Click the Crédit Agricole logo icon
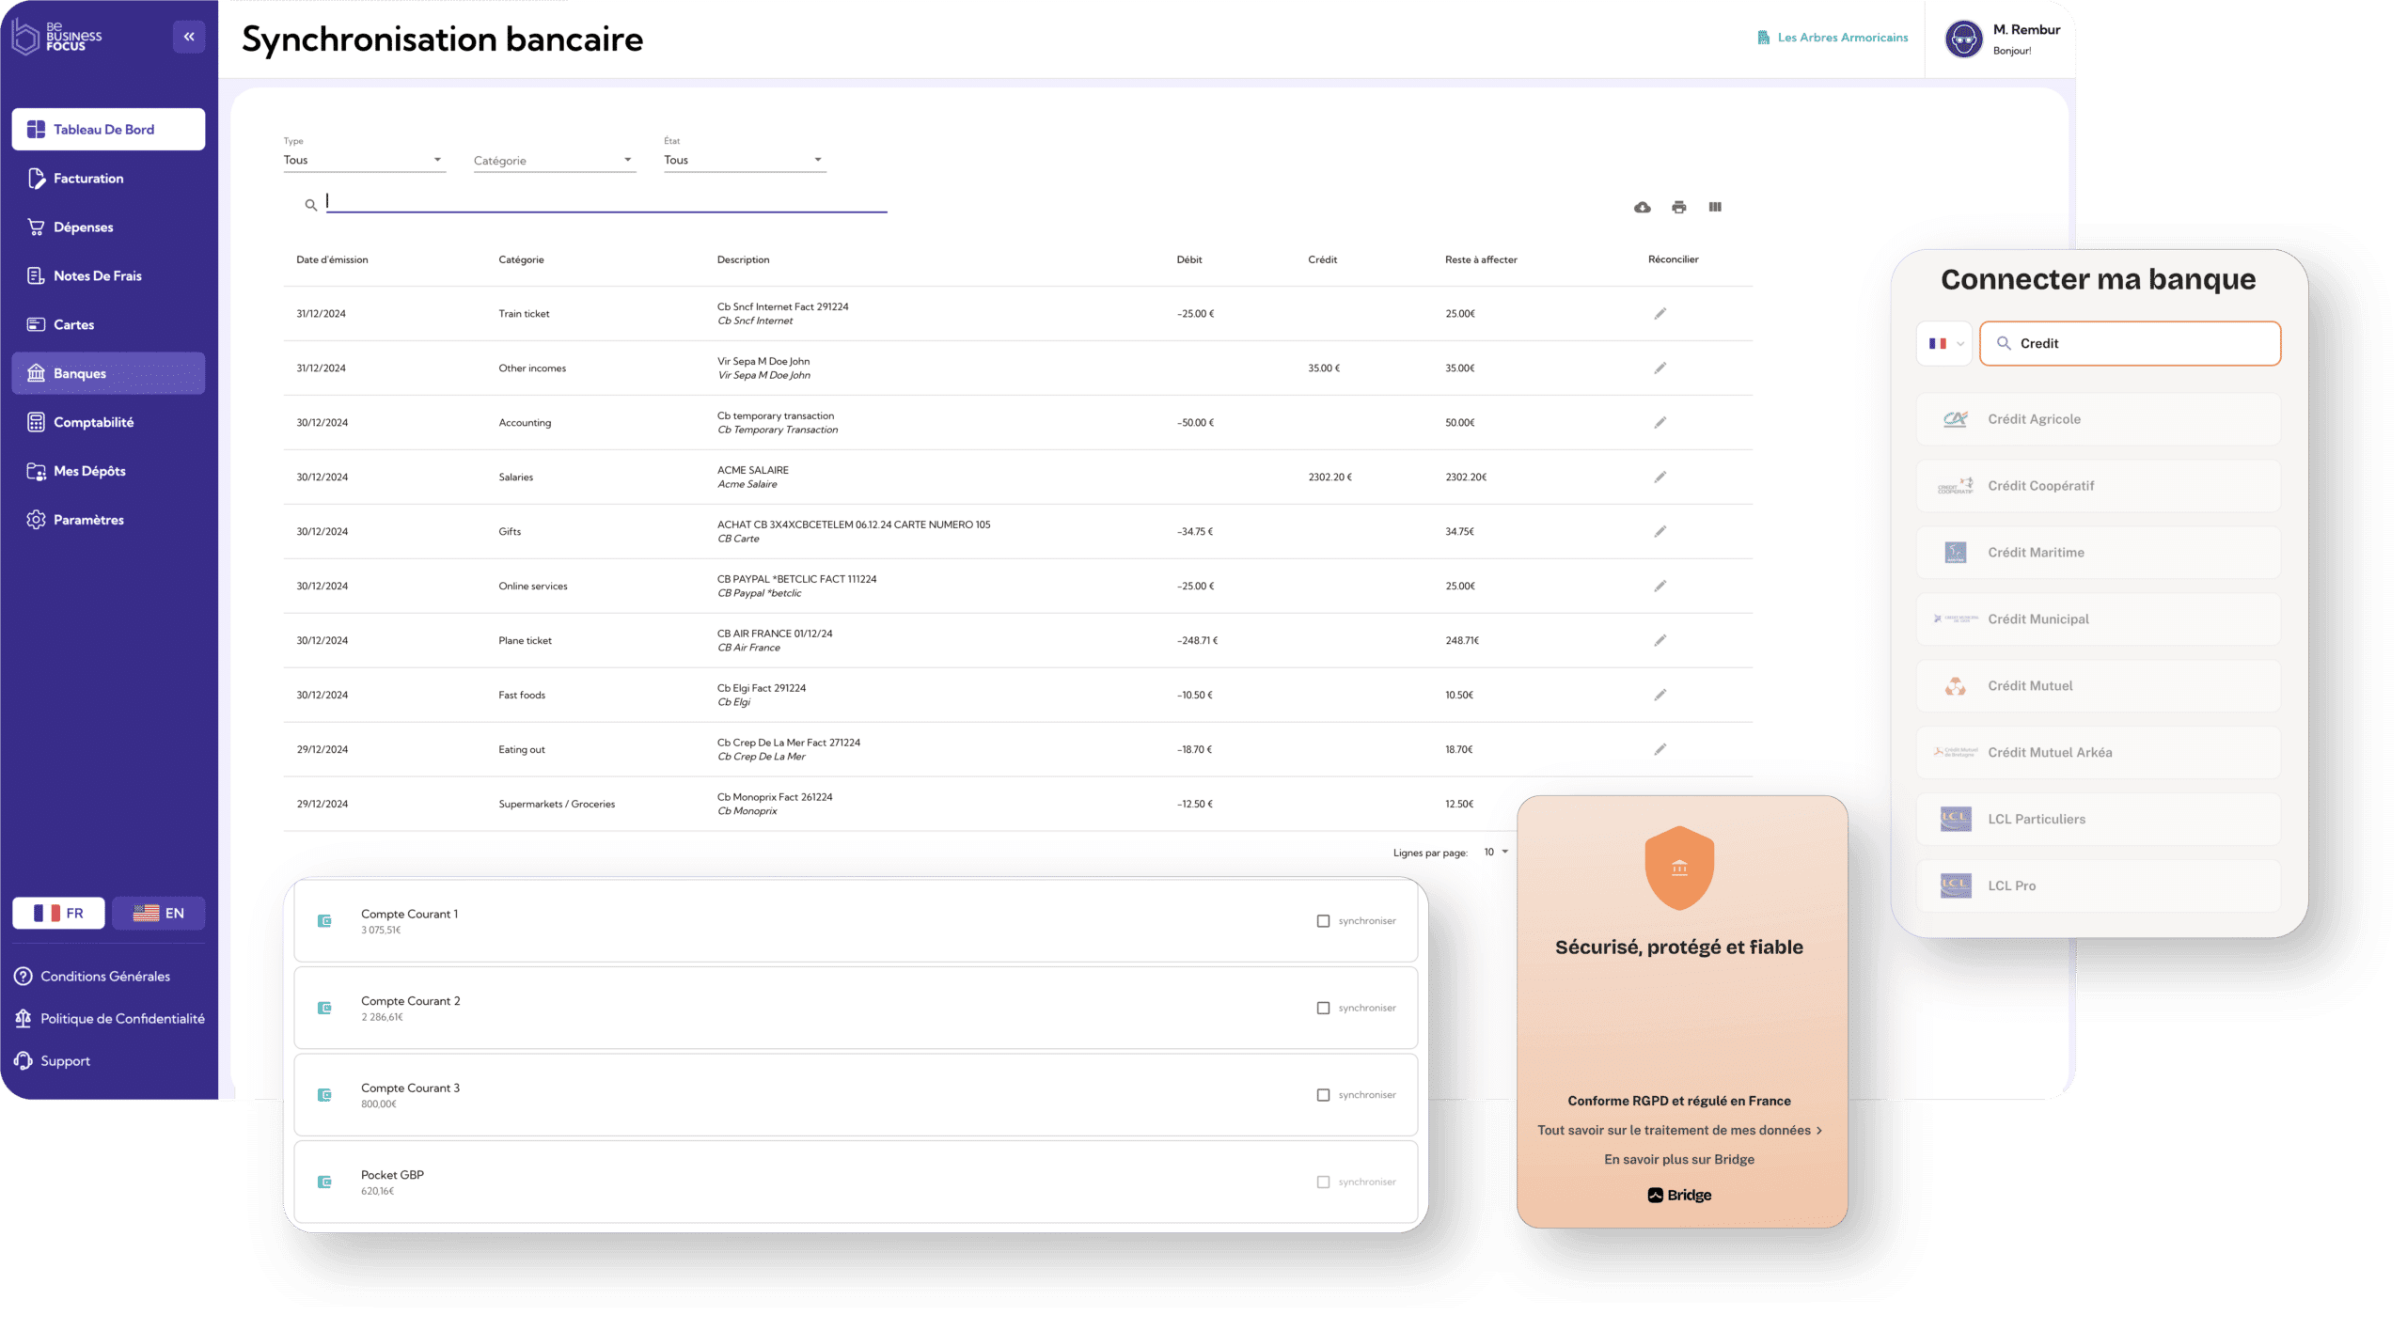 tap(1955, 419)
